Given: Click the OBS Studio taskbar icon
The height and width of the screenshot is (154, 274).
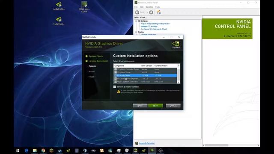Looking at the screenshot, I should click(161, 151).
